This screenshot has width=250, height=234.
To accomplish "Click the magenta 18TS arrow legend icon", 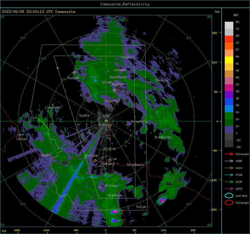I will [229, 189].
